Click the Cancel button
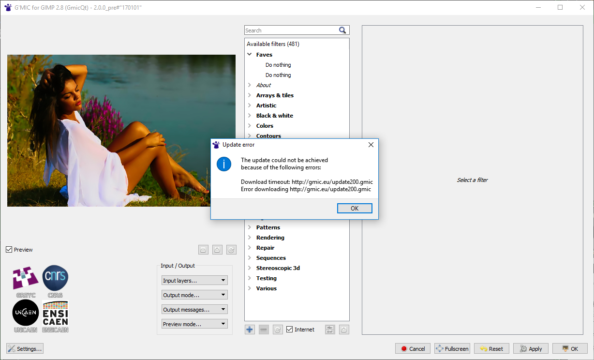The image size is (594, 360). 413,348
